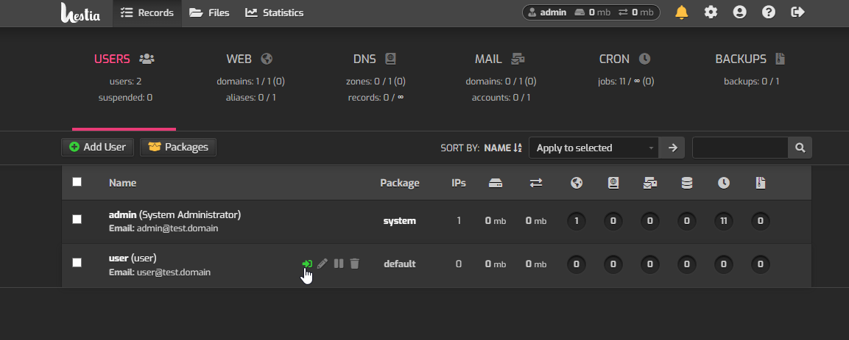Screen dimensions: 849x340
Task: Open notifications bell icon
Action: 682,12
